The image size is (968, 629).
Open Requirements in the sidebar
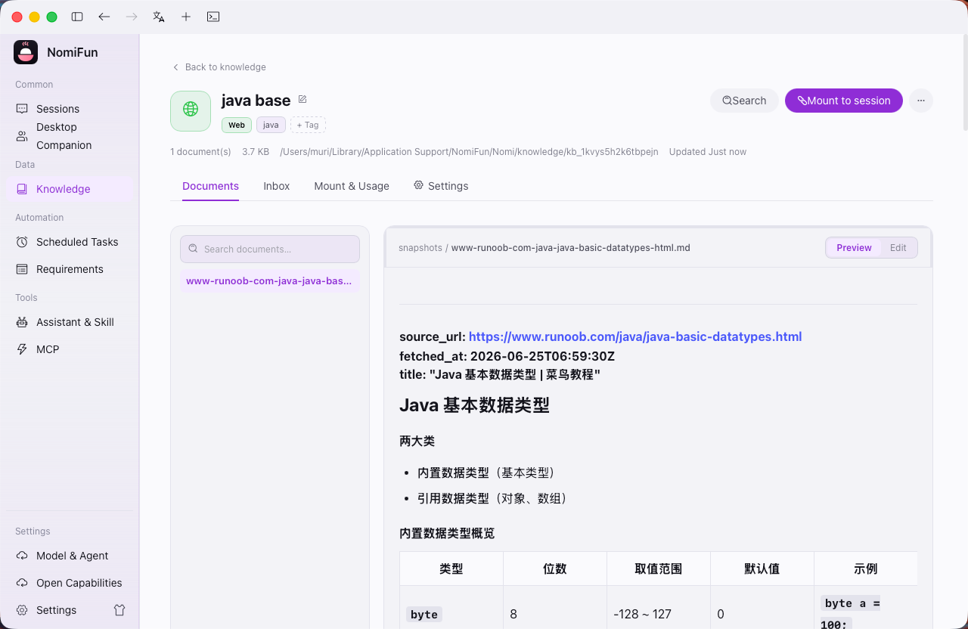[x=70, y=269]
